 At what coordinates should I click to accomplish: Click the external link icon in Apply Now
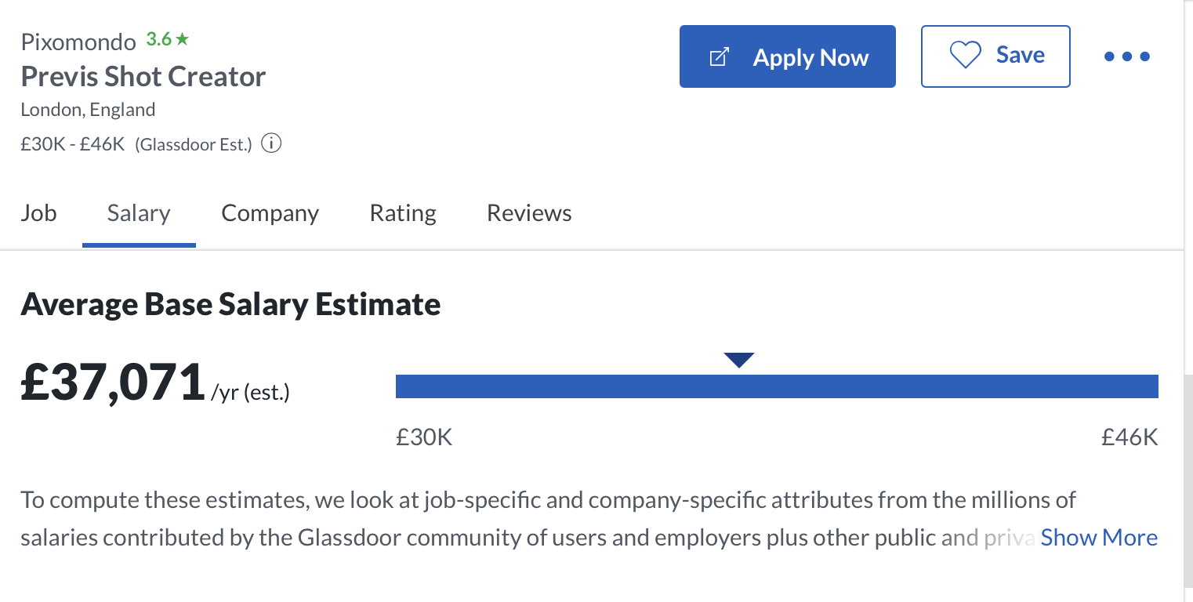tap(719, 57)
